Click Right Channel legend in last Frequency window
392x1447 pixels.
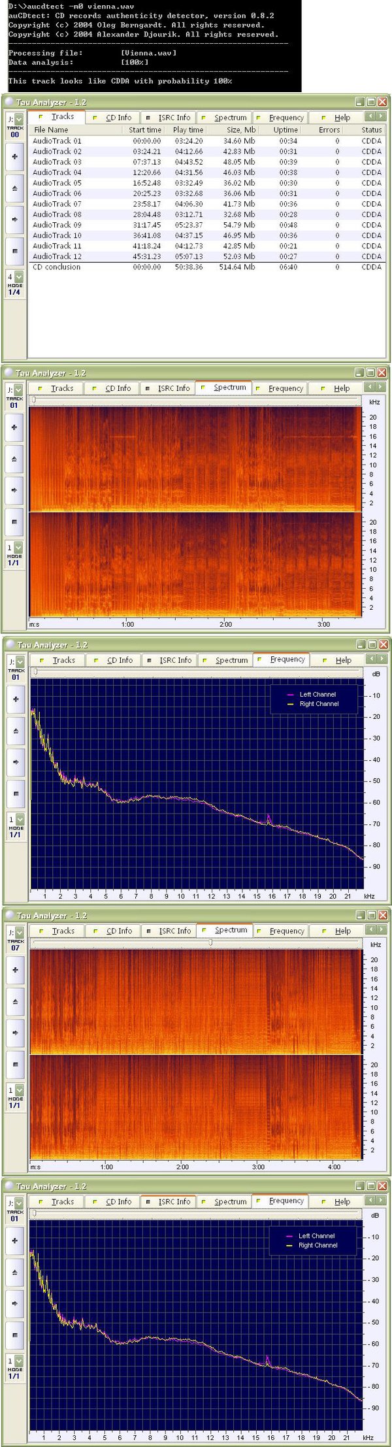pos(318,1245)
